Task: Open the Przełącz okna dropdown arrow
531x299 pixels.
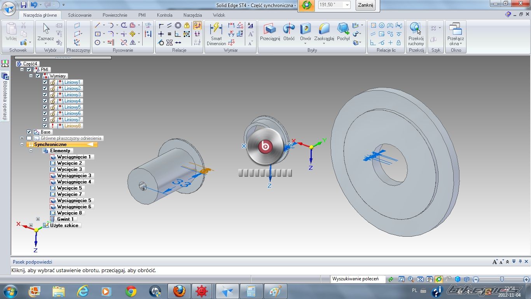Action: [461, 44]
